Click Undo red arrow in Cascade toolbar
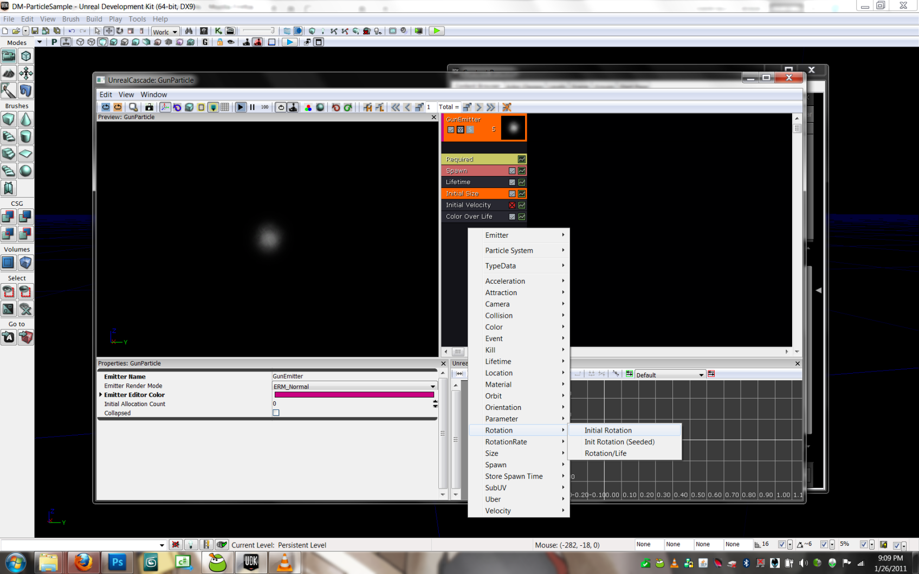Screen dimensions: 919x574 click(336, 107)
